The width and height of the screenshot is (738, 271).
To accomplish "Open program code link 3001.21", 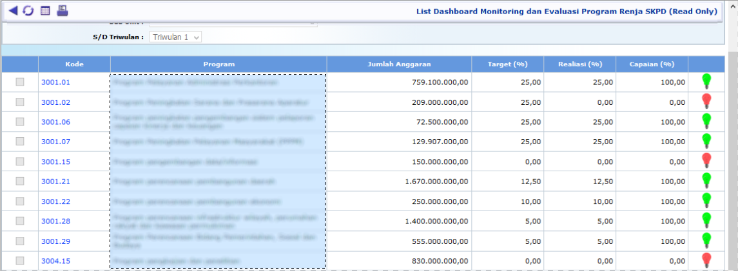I will coord(55,182).
